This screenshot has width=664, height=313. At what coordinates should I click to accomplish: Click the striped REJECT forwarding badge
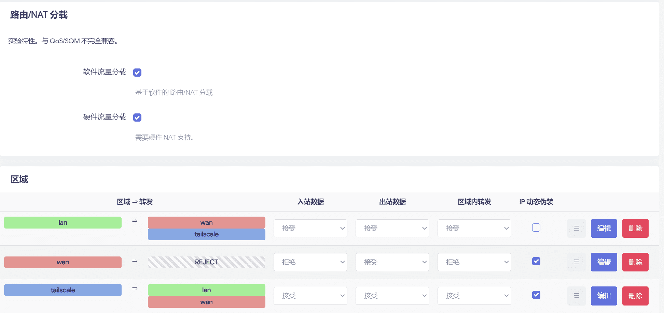[x=206, y=262]
